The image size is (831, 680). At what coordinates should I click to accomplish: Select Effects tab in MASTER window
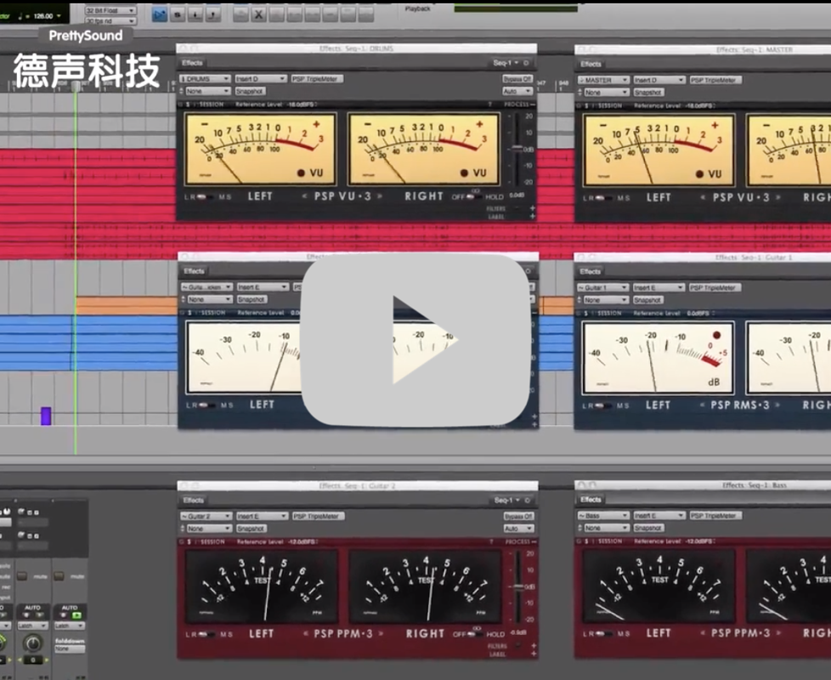point(591,64)
